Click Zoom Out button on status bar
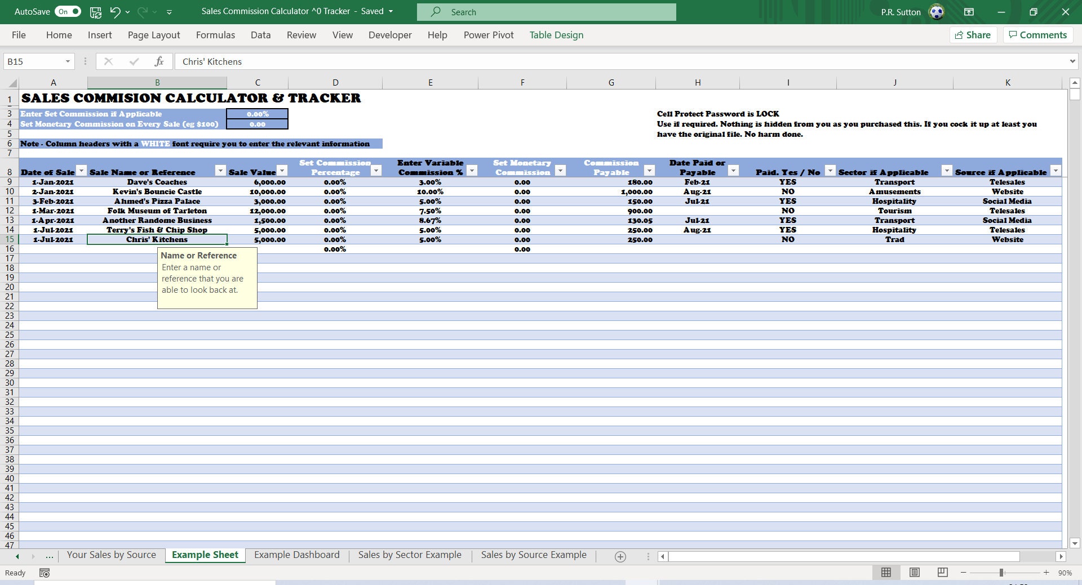Screen dimensions: 1082x585 pyautogui.click(x=962, y=573)
